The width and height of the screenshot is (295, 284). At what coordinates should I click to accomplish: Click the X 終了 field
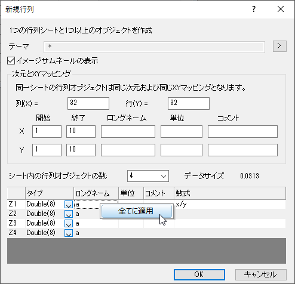pos(81,131)
